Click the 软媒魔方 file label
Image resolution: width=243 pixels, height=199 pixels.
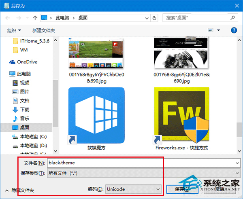96,148
